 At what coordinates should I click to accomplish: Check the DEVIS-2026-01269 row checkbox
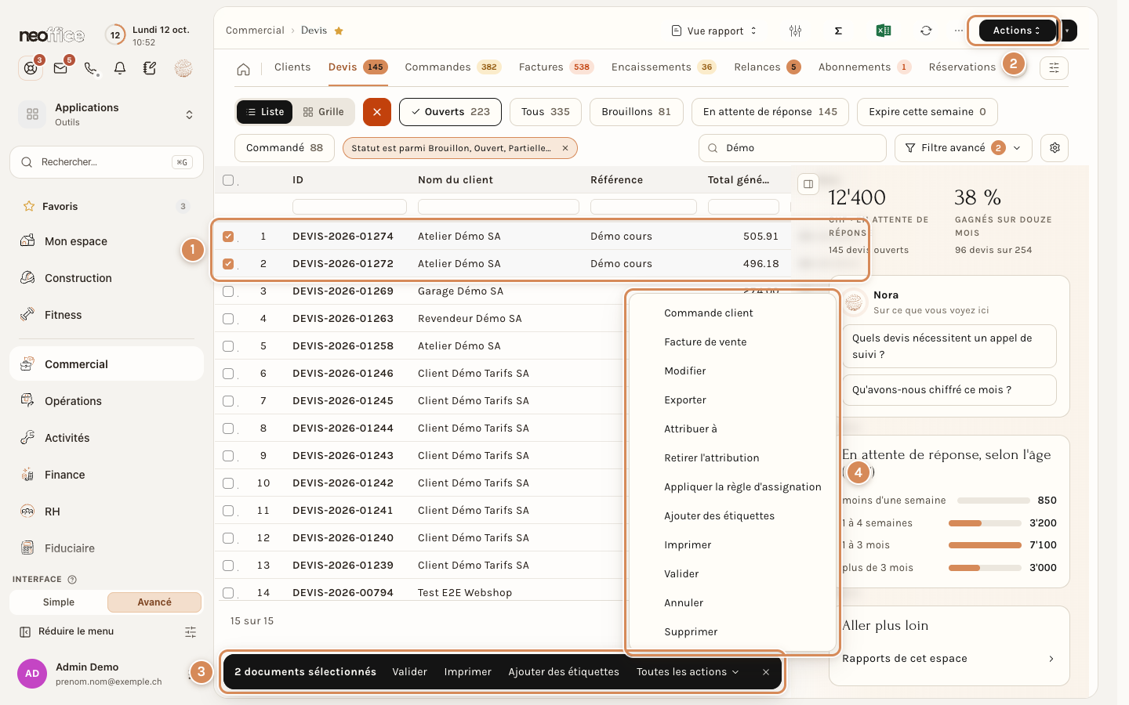tap(228, 291)
